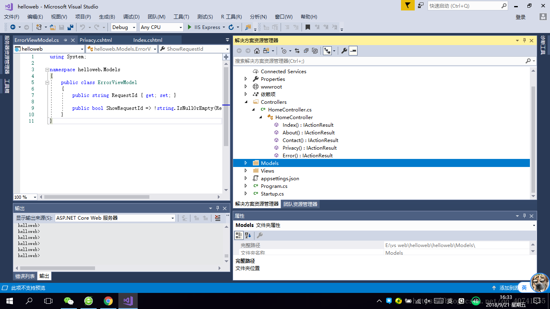Click the Show All Files icon
Image resolution: width=550 pixels, height=309 pixels.
click(315, 51)
